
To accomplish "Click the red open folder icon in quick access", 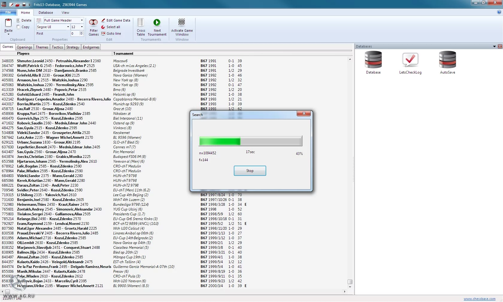I will tap(17, 4).
